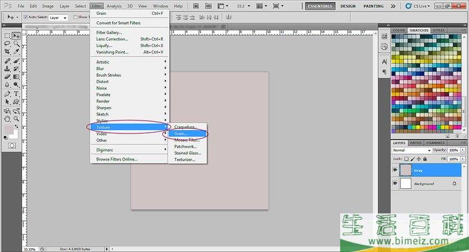Toggle Quick Mask mode

click(x=12, y=146)
